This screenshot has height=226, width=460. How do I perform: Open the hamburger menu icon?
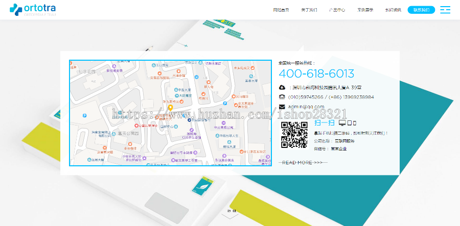pos(445,10)
